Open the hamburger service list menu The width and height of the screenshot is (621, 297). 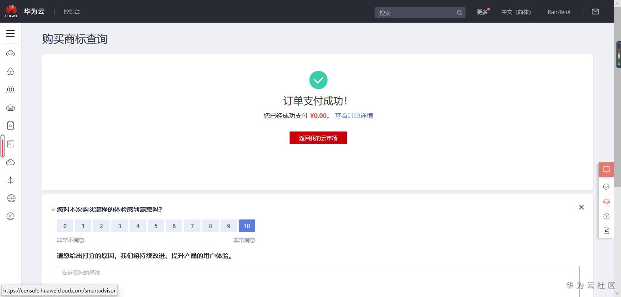click(10, 34)
